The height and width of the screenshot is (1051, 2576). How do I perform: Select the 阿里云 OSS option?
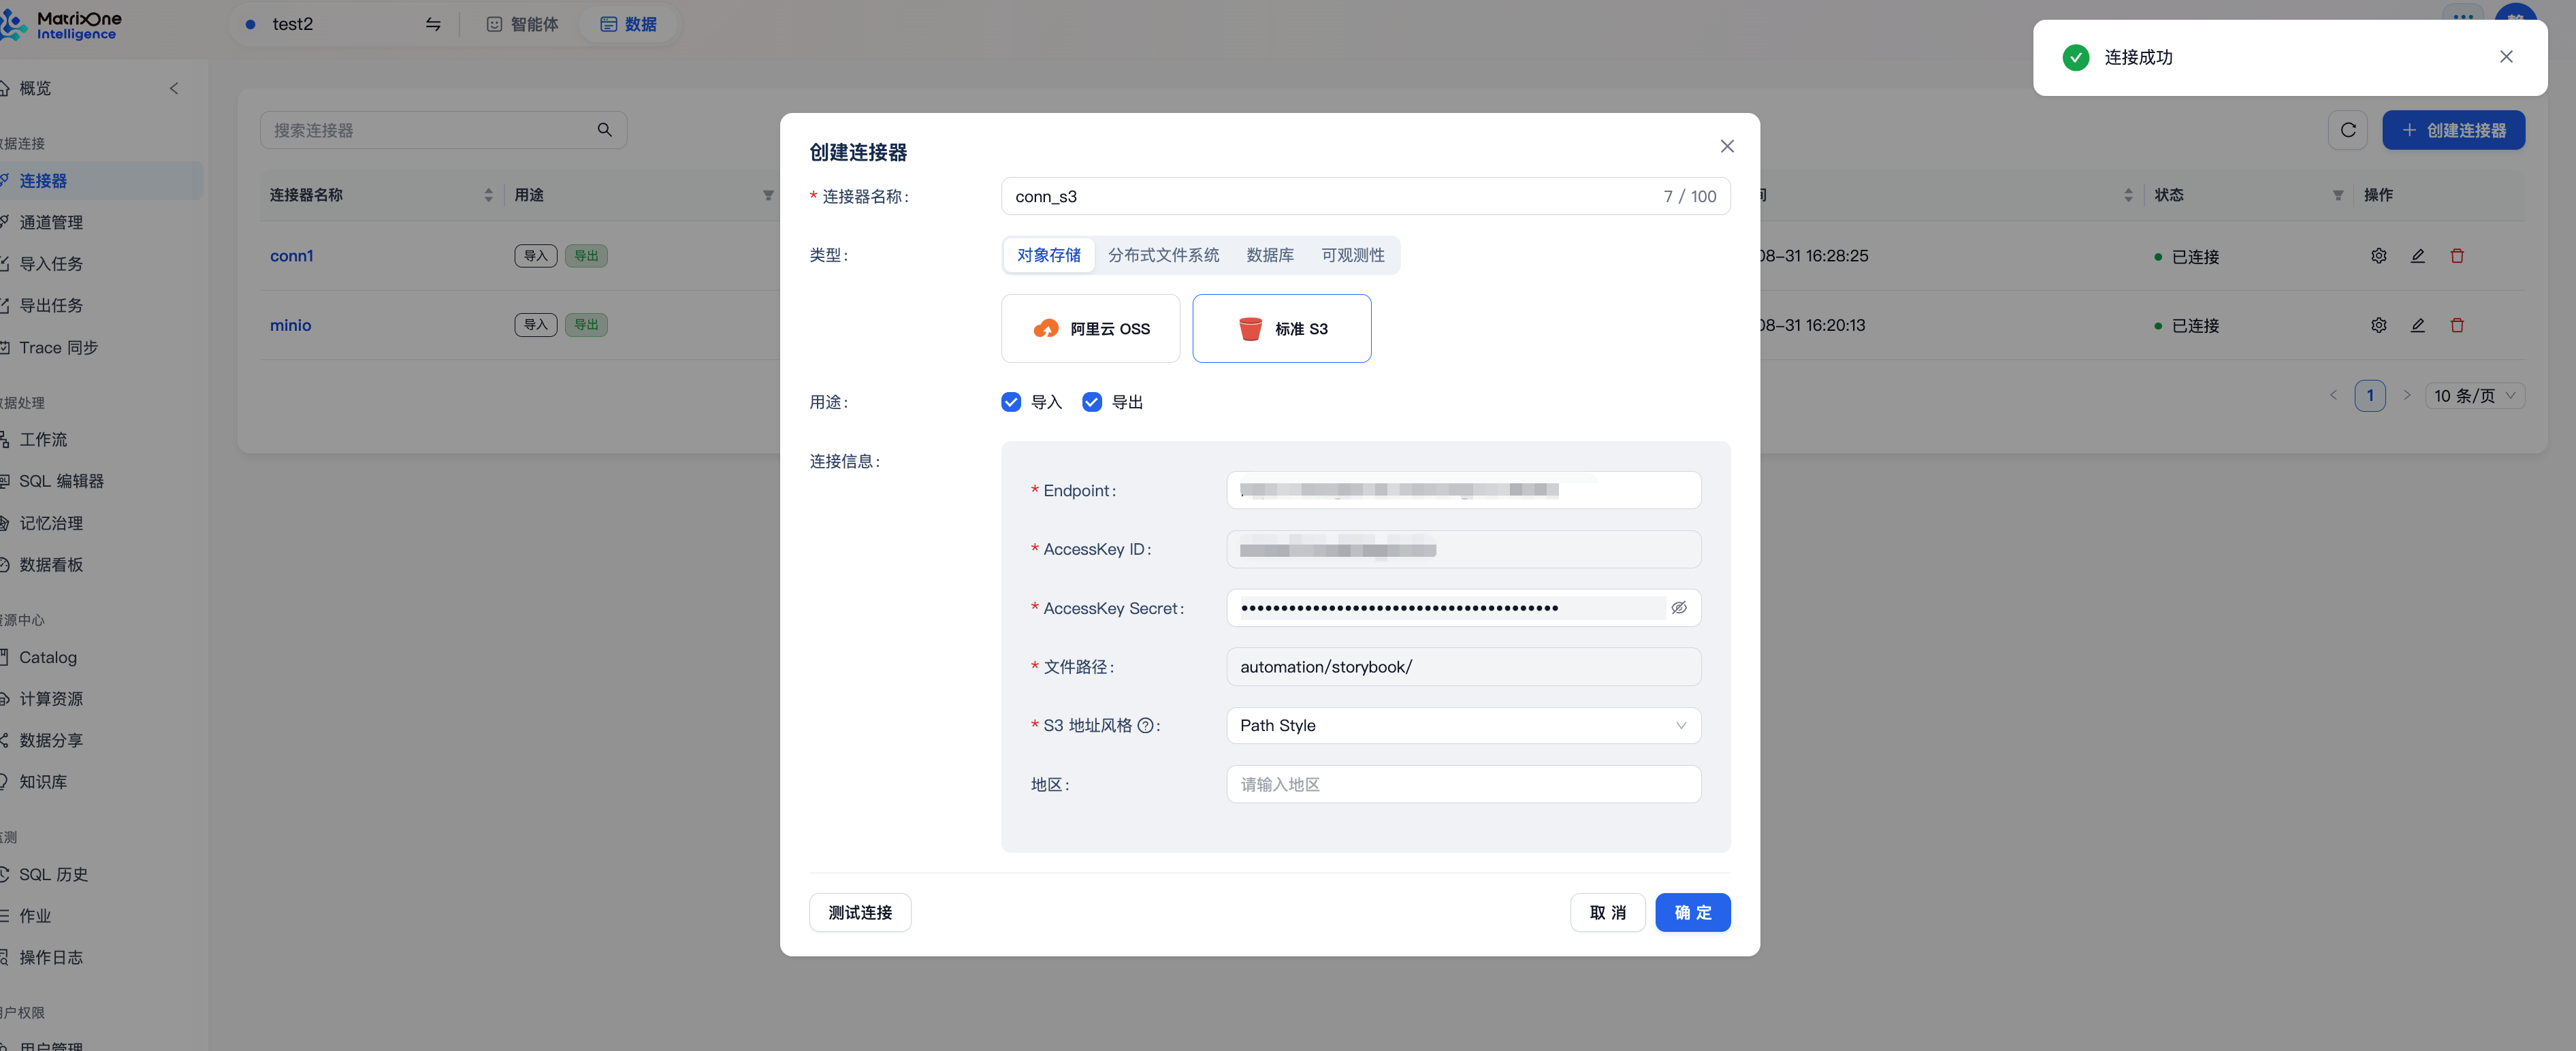(1090, 328)
